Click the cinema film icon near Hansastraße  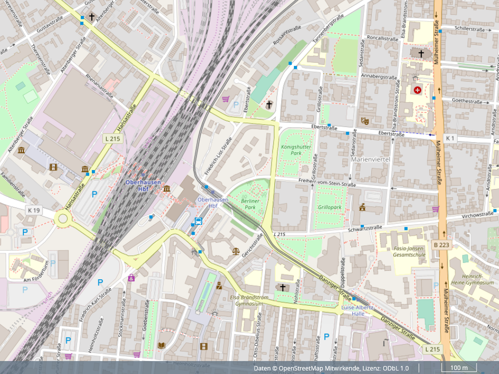[53, 167]
